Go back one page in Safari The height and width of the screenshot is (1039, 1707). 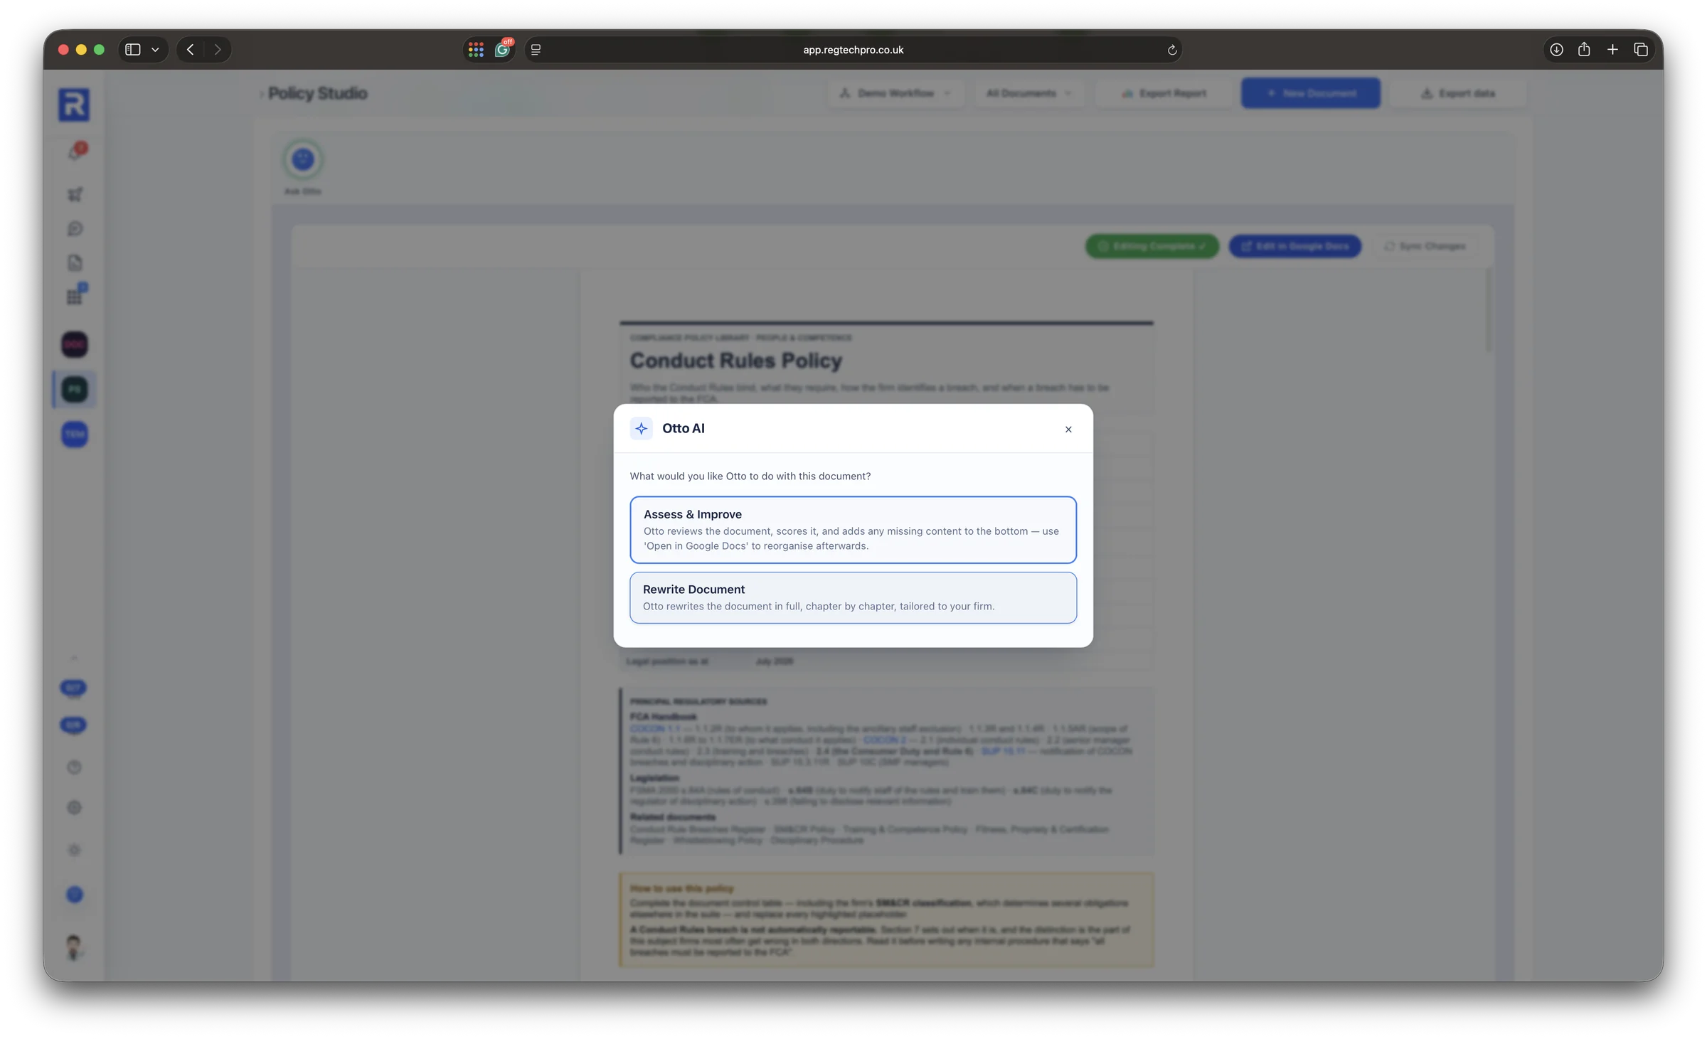point(190,49)
